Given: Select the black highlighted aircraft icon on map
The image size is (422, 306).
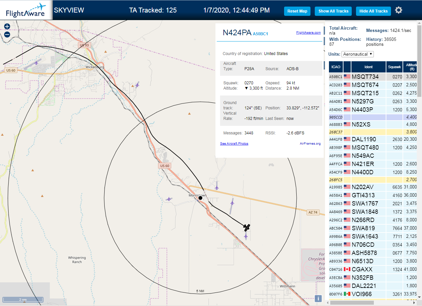Looking at the screenshot, I should point(247,227).
